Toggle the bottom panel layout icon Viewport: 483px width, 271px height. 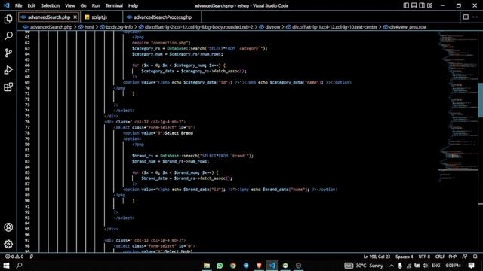tap(414, 5)
